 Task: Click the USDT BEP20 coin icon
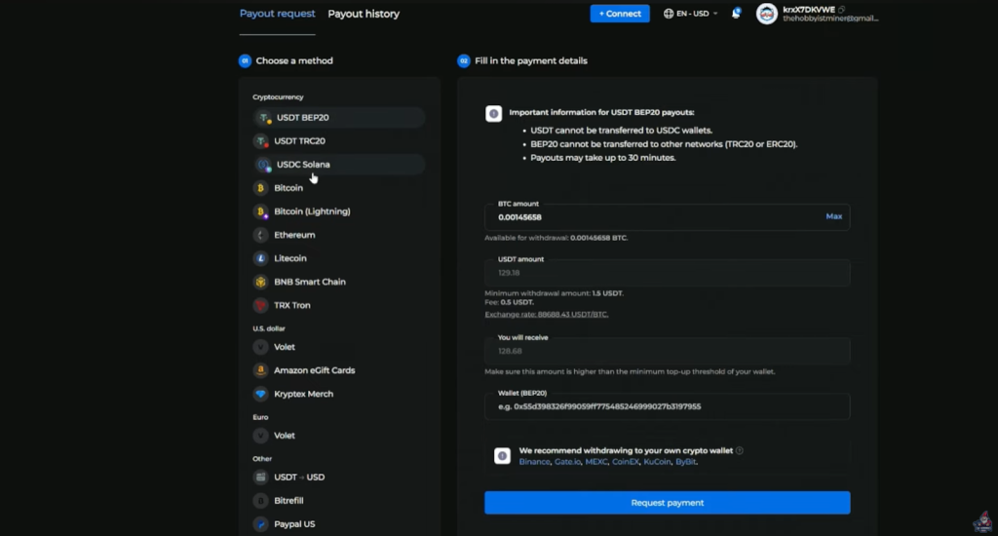pyautogui.click(x=262, y=118)
